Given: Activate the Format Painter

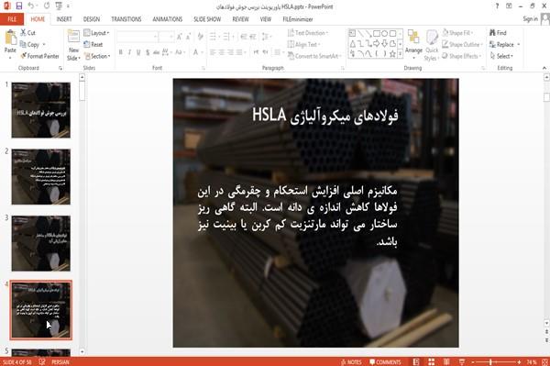Looking at the screenshot, I should (39, 56).
